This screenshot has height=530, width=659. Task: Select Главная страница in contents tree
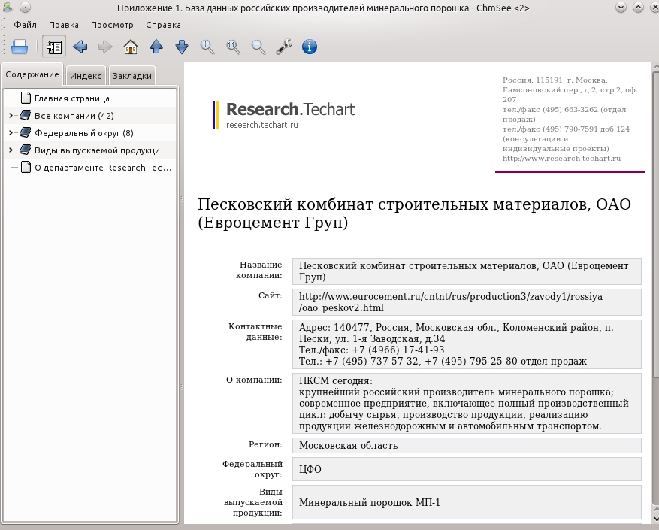pyautogui.click(x=72, y=98)
